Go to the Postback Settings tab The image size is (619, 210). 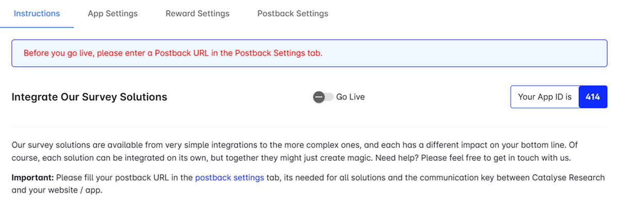(x=292, y=13)
